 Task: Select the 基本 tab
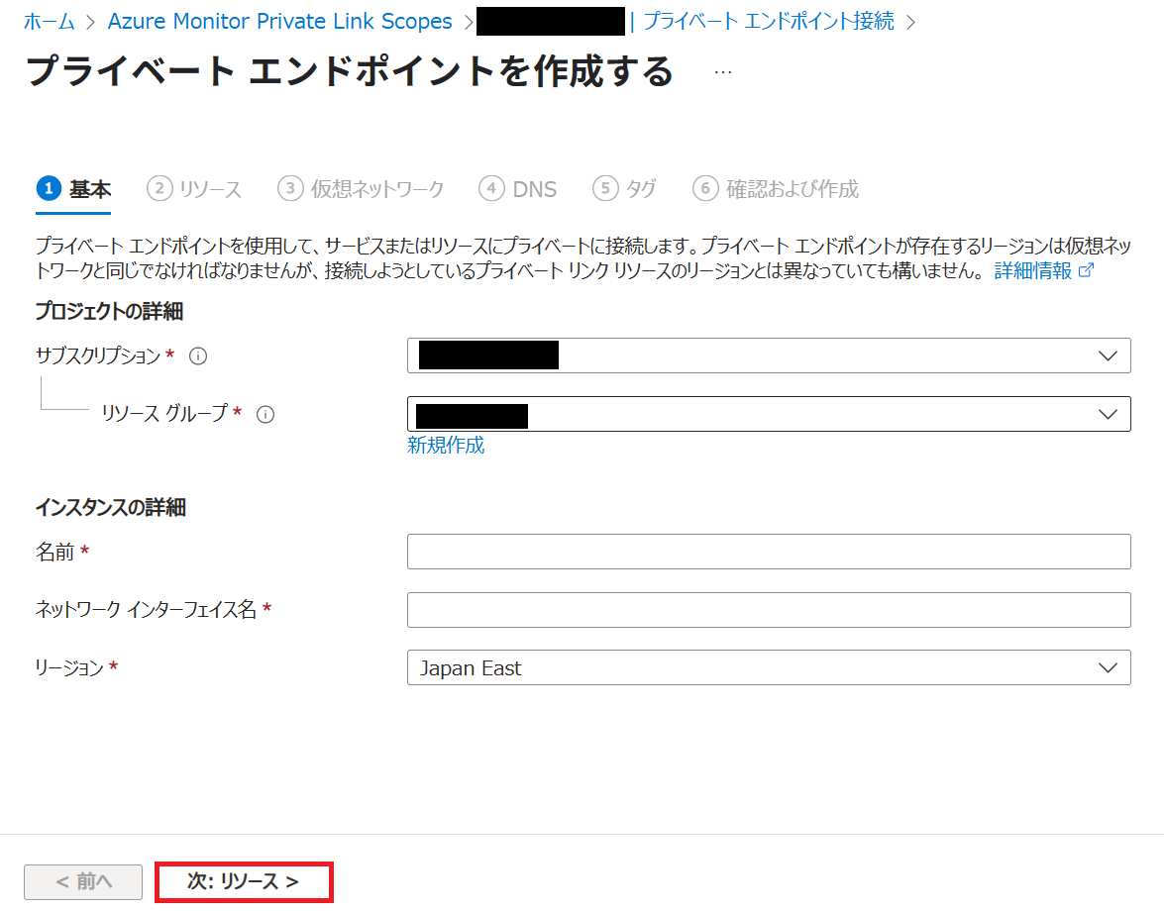(73, 189)
